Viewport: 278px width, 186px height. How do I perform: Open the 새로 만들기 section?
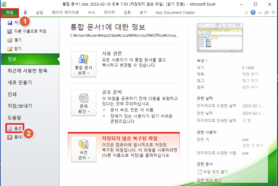coord(20,82)
